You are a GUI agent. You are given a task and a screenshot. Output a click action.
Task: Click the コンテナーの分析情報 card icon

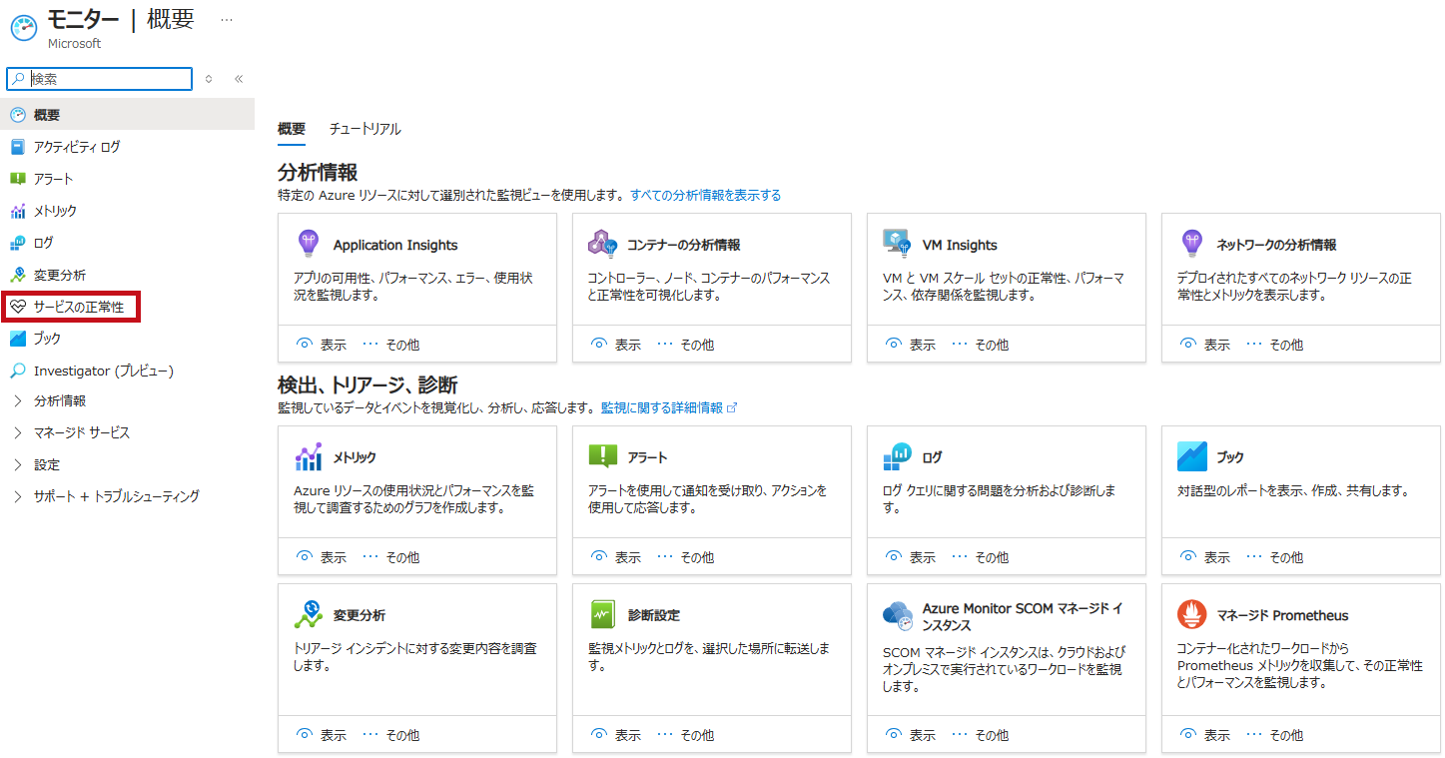point(603,243)
